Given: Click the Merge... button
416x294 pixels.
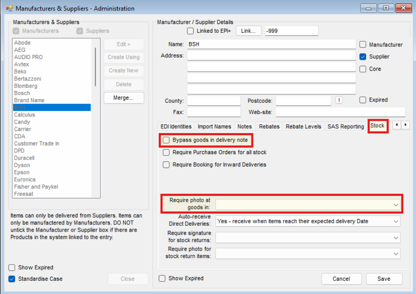Looking at the screenshot, I should pyautogui.click(x=123, y=98).
